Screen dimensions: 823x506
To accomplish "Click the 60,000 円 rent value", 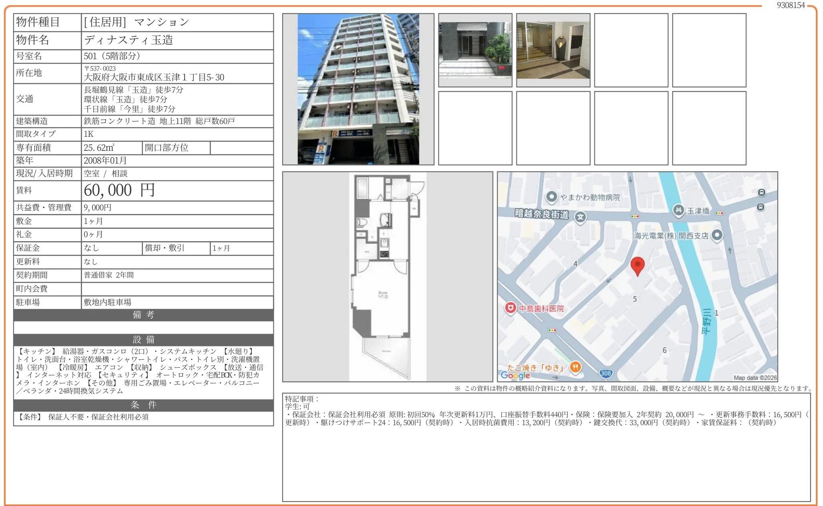I will click(119, 190).
